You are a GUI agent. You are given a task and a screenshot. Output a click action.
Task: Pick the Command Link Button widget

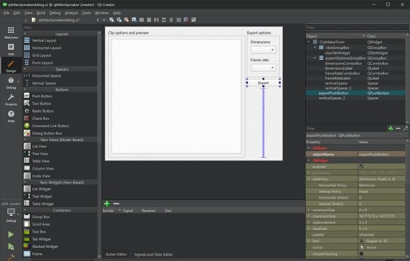point(50,126)
